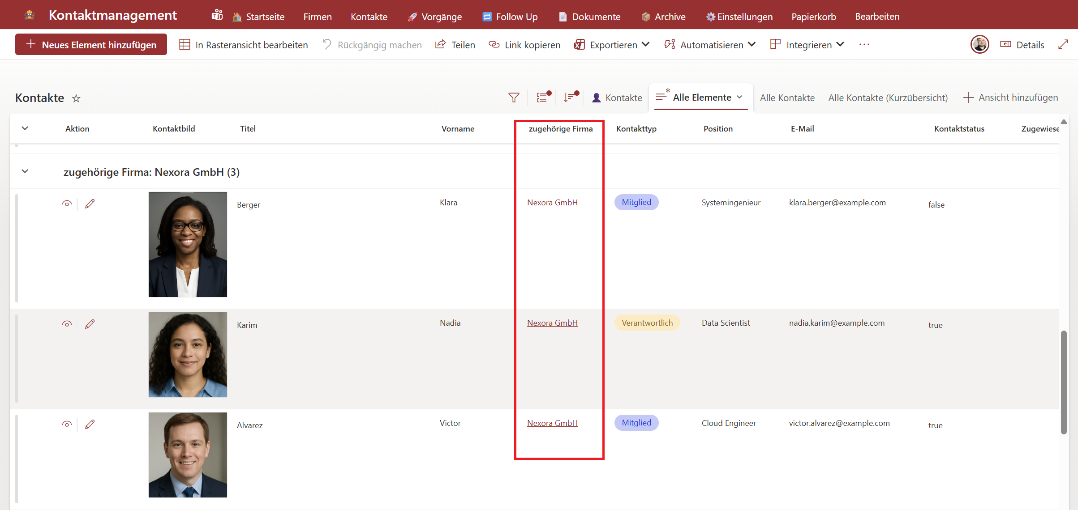Open the filter pane funnel icon

pyautogui.click(x=514, y=98)
